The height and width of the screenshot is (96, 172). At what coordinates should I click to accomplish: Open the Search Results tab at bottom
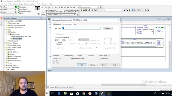click(x=60, y=87)
